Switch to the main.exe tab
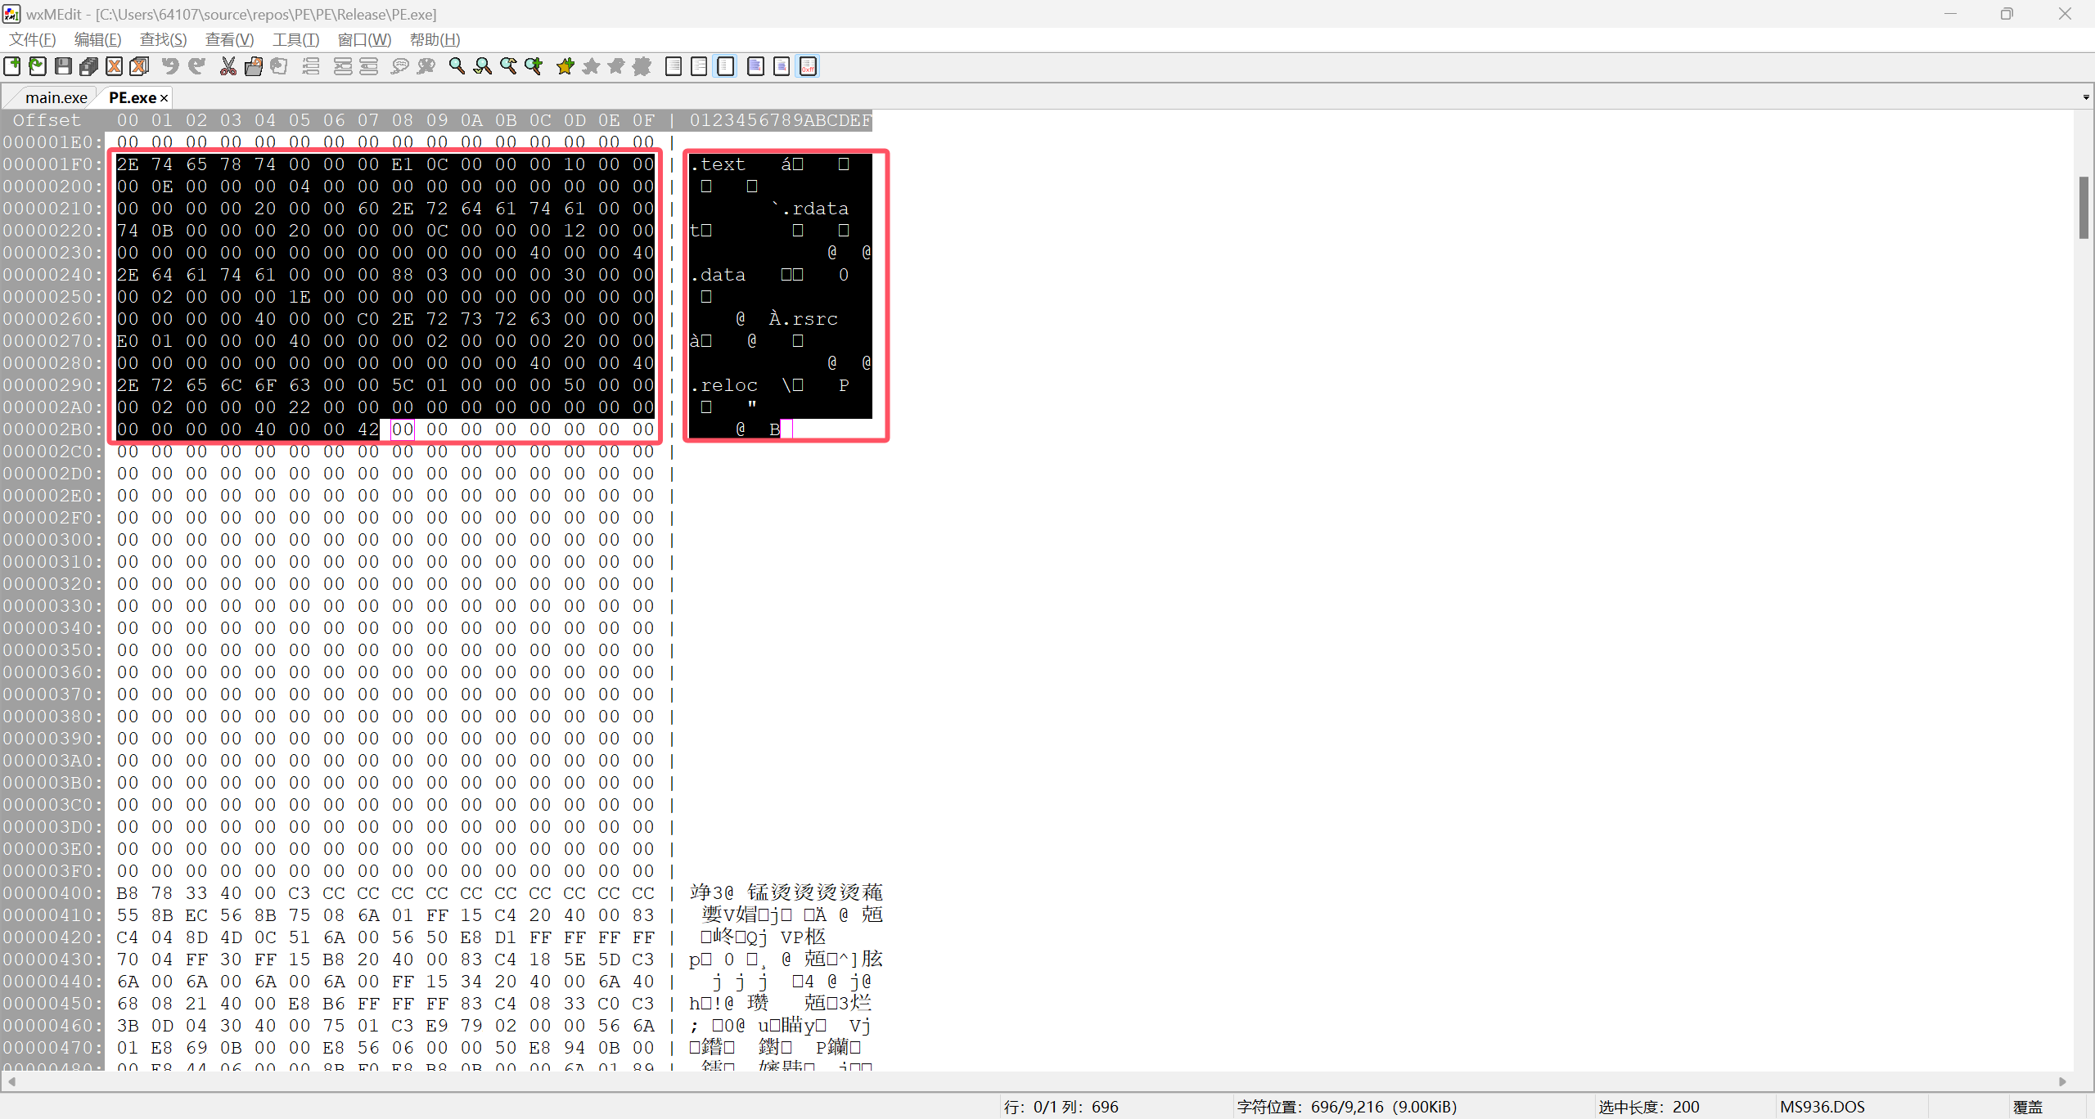This screenshot has width=2095, height=1119. coord(56,97)
